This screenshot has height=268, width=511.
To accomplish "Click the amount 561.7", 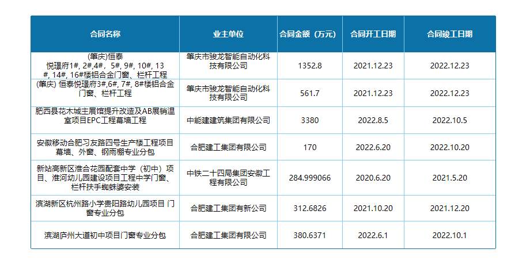I will [x=309, y=93].
